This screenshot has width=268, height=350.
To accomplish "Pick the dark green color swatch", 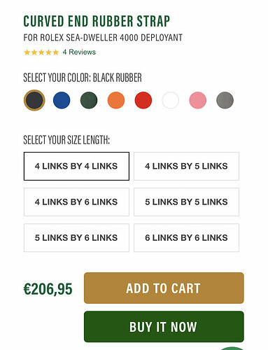I will pos(89,100).
